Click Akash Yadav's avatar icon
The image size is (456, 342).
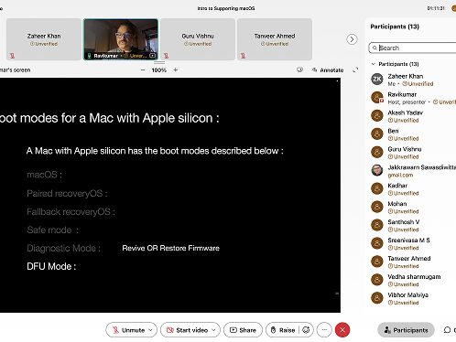pyautogui.click(x=377, y=115)
